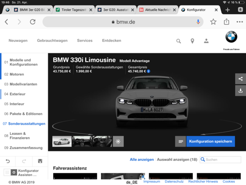Click the save disk icon in the sidebar
The image size is (246, 185).
40,161
